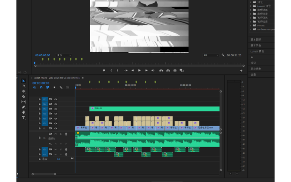The width and height of the screenshot is (291, 182).
Task: Click captions track options icon in timeline
Action: 67,87
